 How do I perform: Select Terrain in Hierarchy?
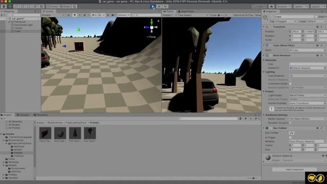pyautogui.click(x=18, y=28)
